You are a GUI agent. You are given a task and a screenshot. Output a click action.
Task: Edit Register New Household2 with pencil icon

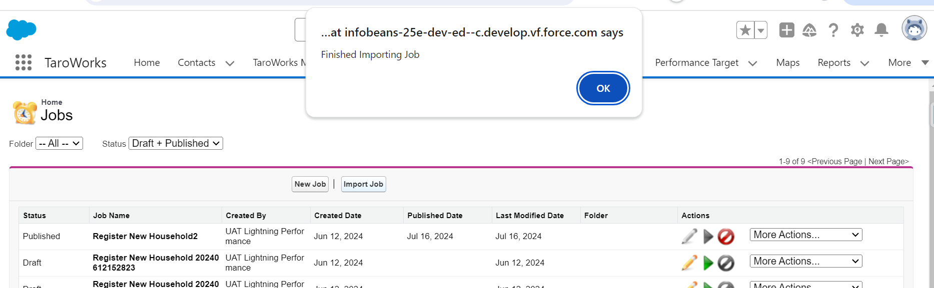coord(689,236)
